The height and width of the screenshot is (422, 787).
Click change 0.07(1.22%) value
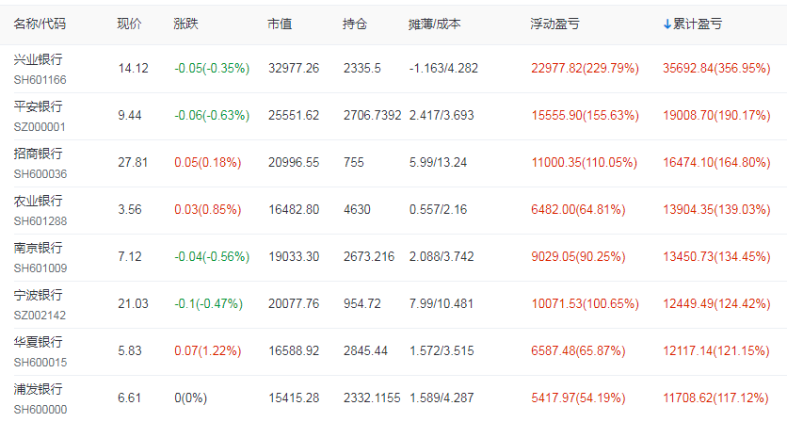(x=208, y=350)
